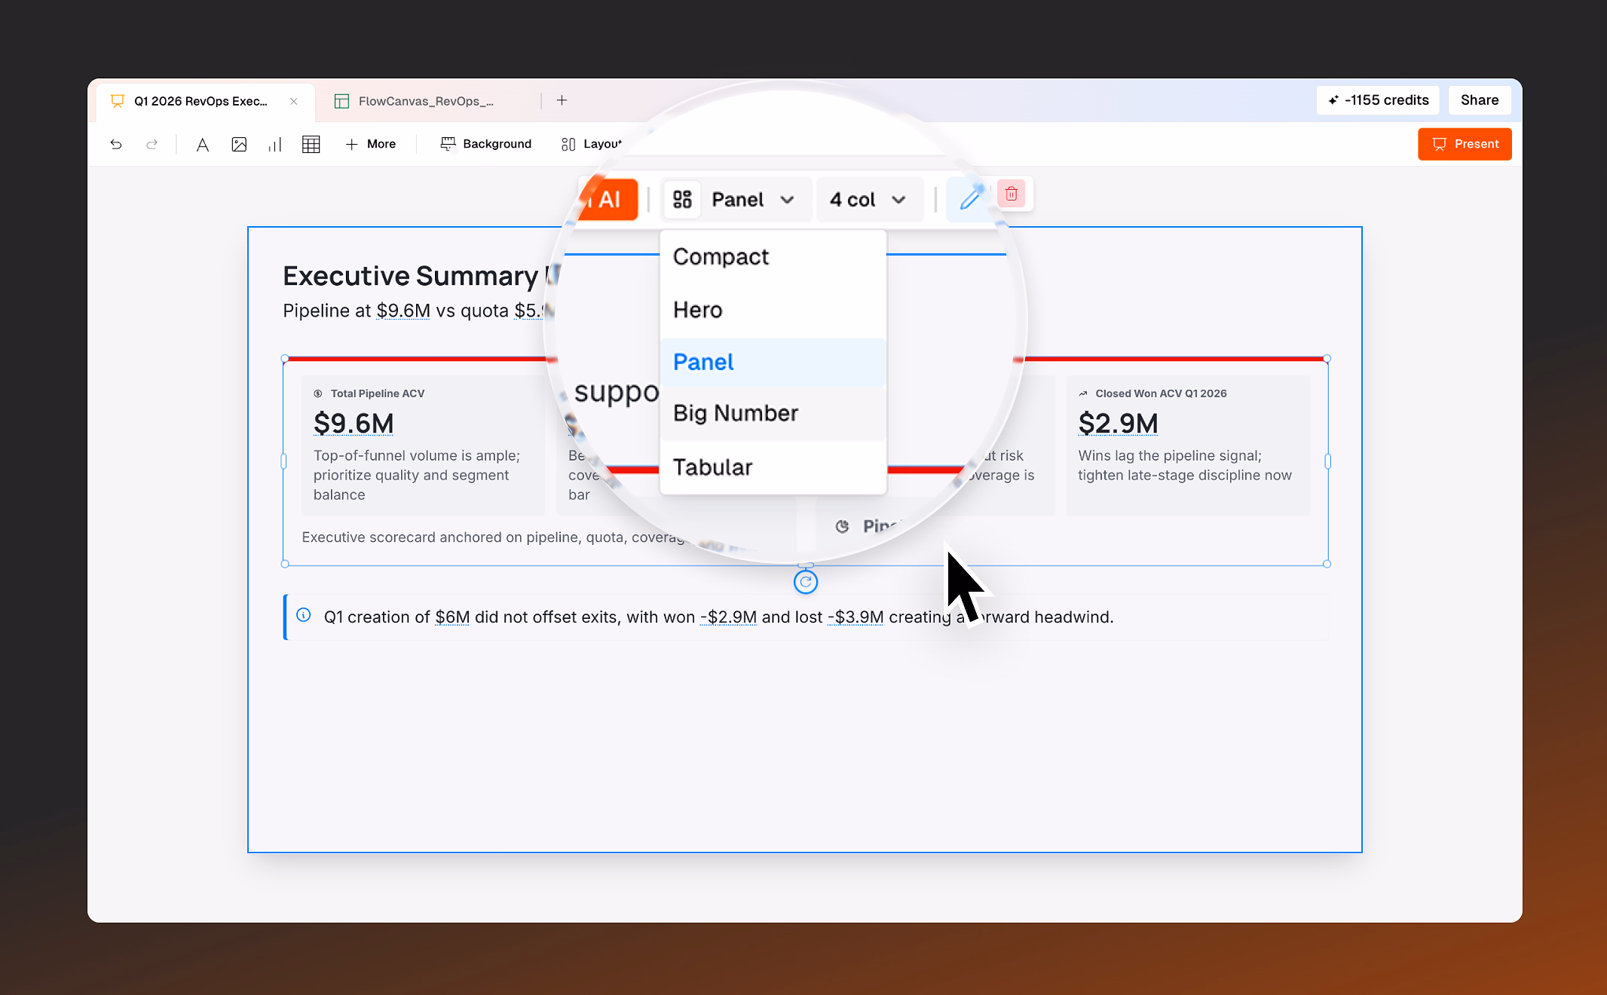Choose Compact from the style menu
1607x995 pixels.
(x=773, y=257)
